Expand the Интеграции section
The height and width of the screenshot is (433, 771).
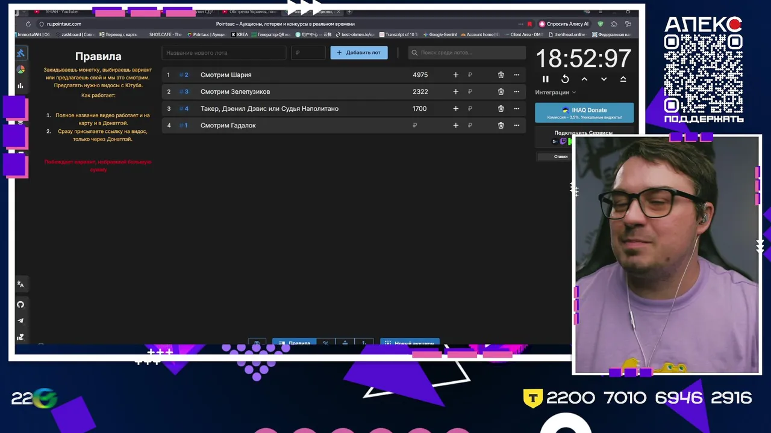pos(555,93)
